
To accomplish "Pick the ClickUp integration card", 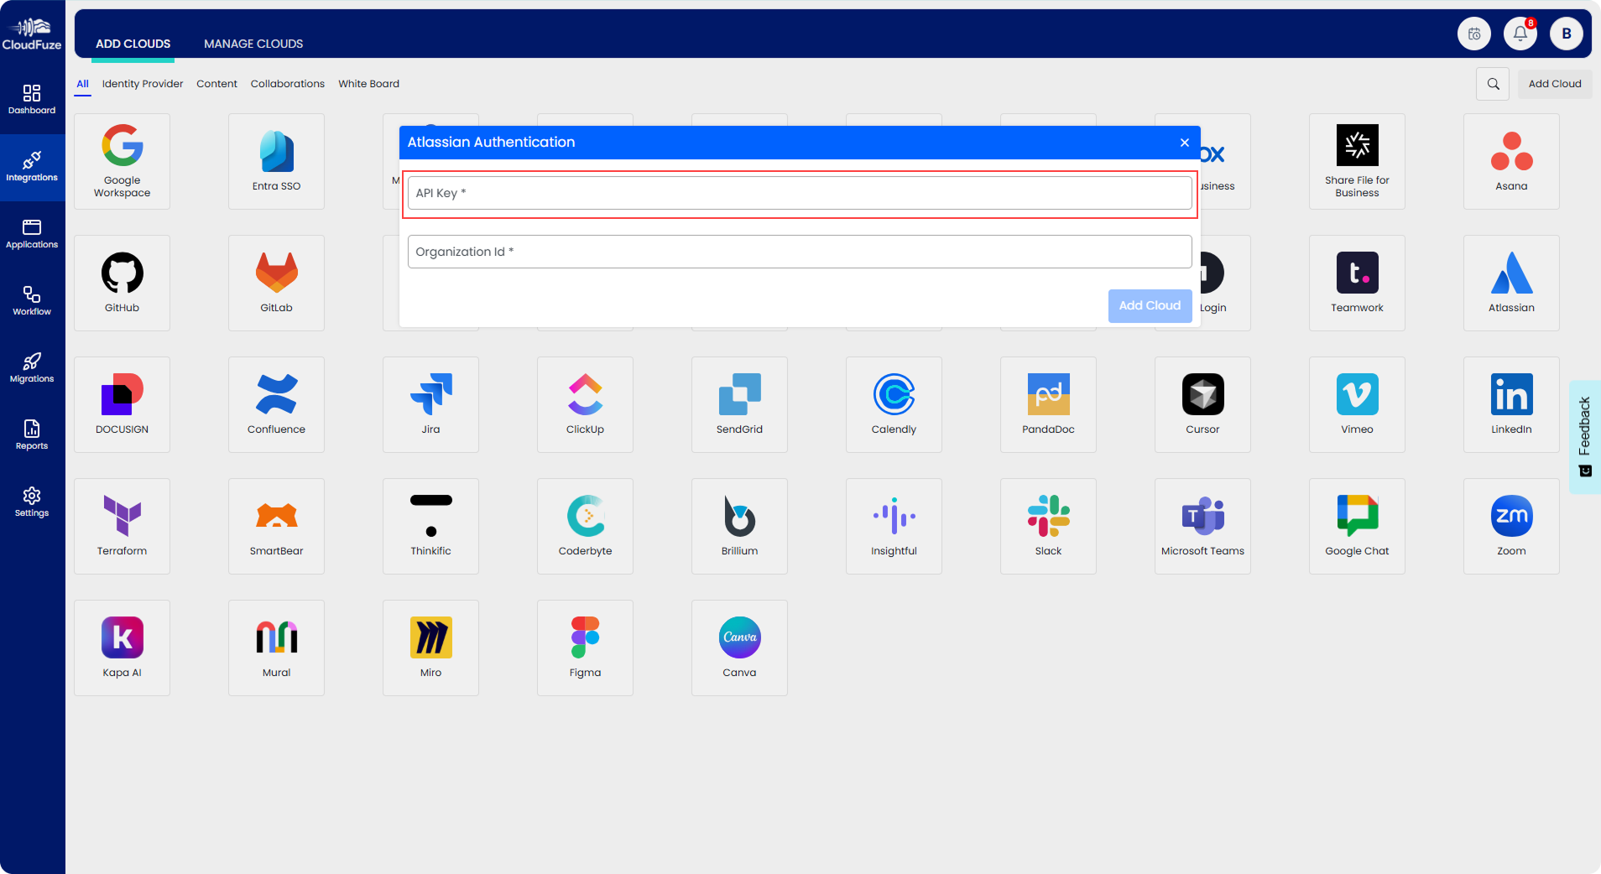I will (585, 404).
